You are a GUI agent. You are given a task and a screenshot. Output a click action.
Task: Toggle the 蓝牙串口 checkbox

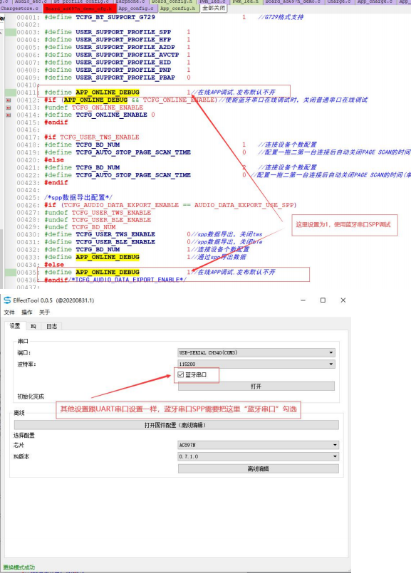tap(181, 374)
